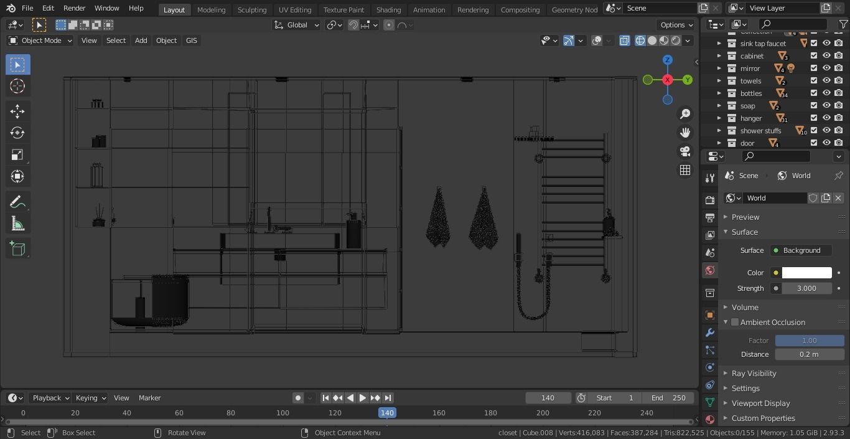Open the GIS menu

point(191,40)
